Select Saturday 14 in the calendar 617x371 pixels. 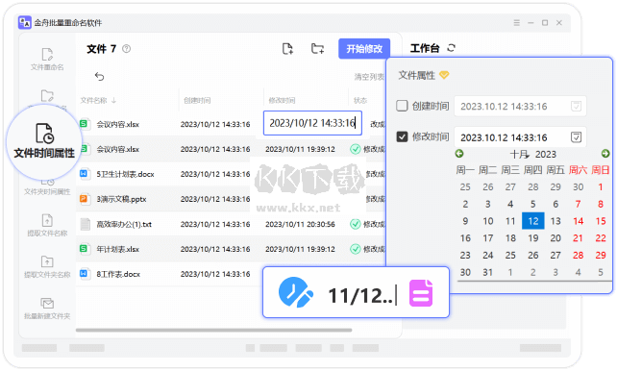pyautogui.click(x=578, y=221)
